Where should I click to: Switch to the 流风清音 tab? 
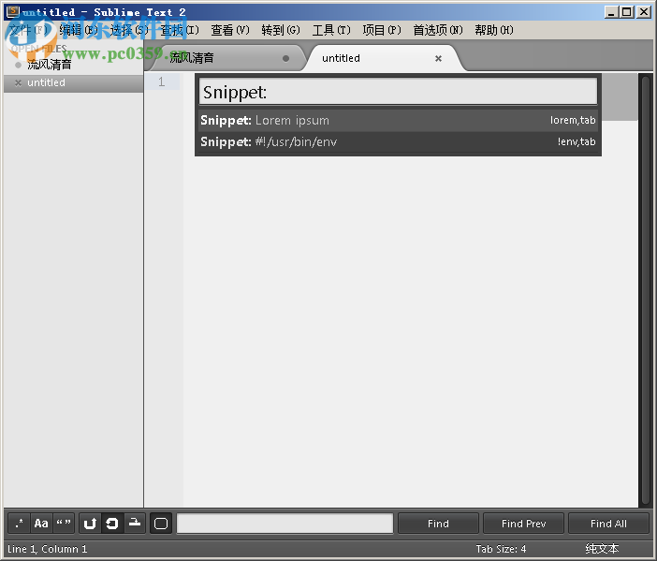(226, 58)
